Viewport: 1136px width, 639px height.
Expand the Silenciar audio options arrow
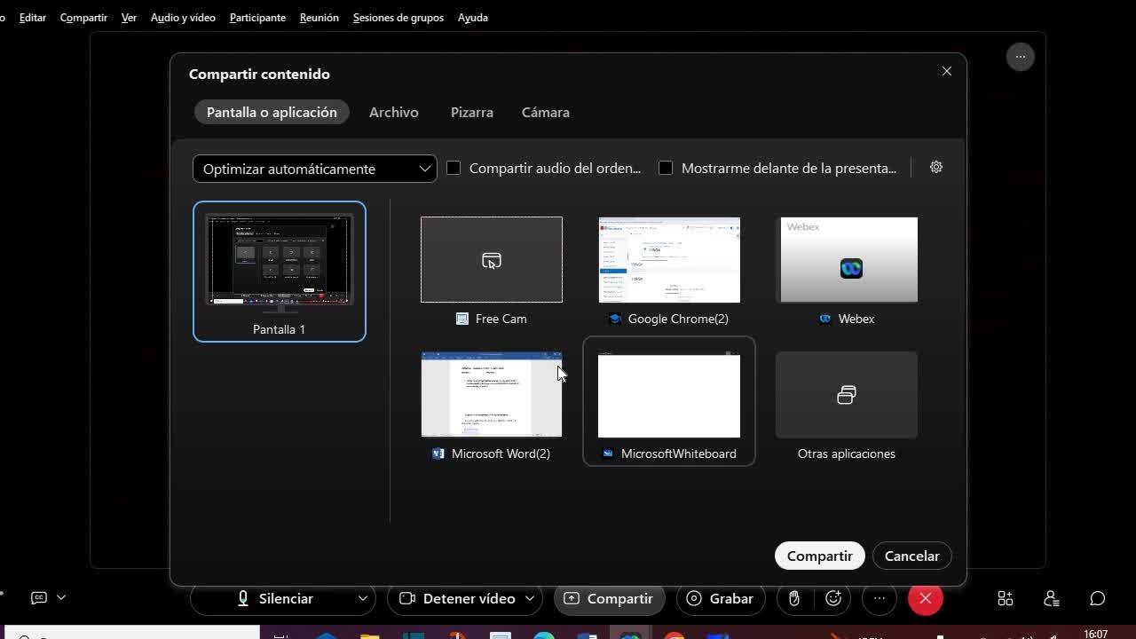(362, 598)
